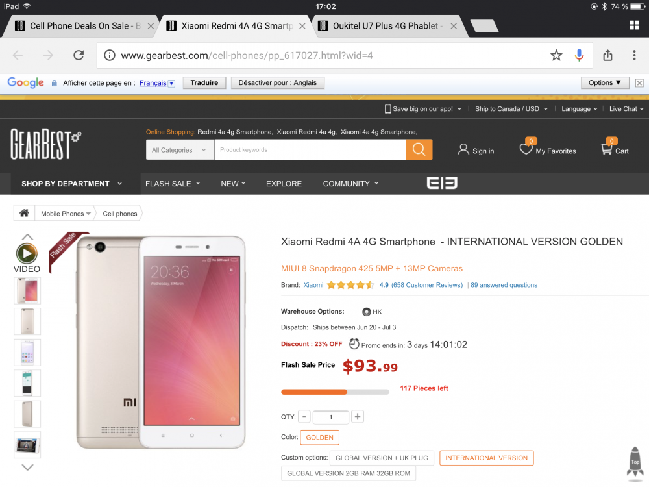649x487 pixels.
Task: Open the share icon in the toolbar
Action: click(x=607, y=55)
